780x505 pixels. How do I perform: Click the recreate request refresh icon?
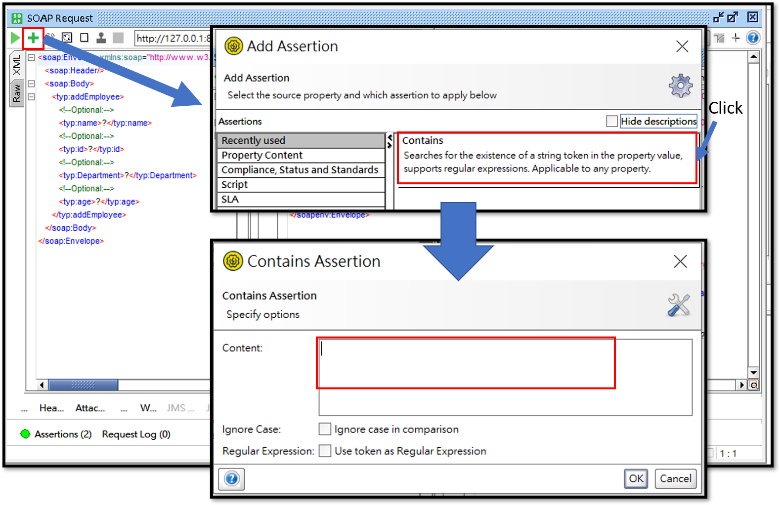pos(67,38)
